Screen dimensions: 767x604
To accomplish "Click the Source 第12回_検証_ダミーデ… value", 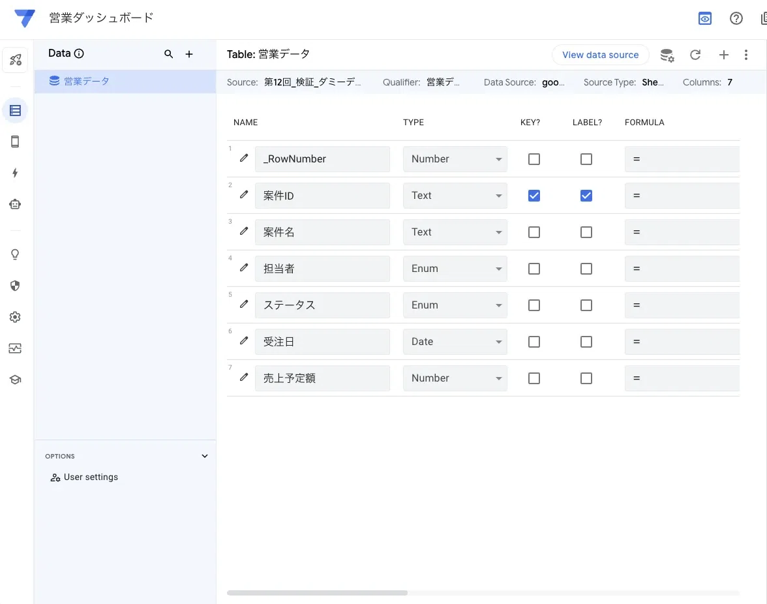I will coord(312,82).
